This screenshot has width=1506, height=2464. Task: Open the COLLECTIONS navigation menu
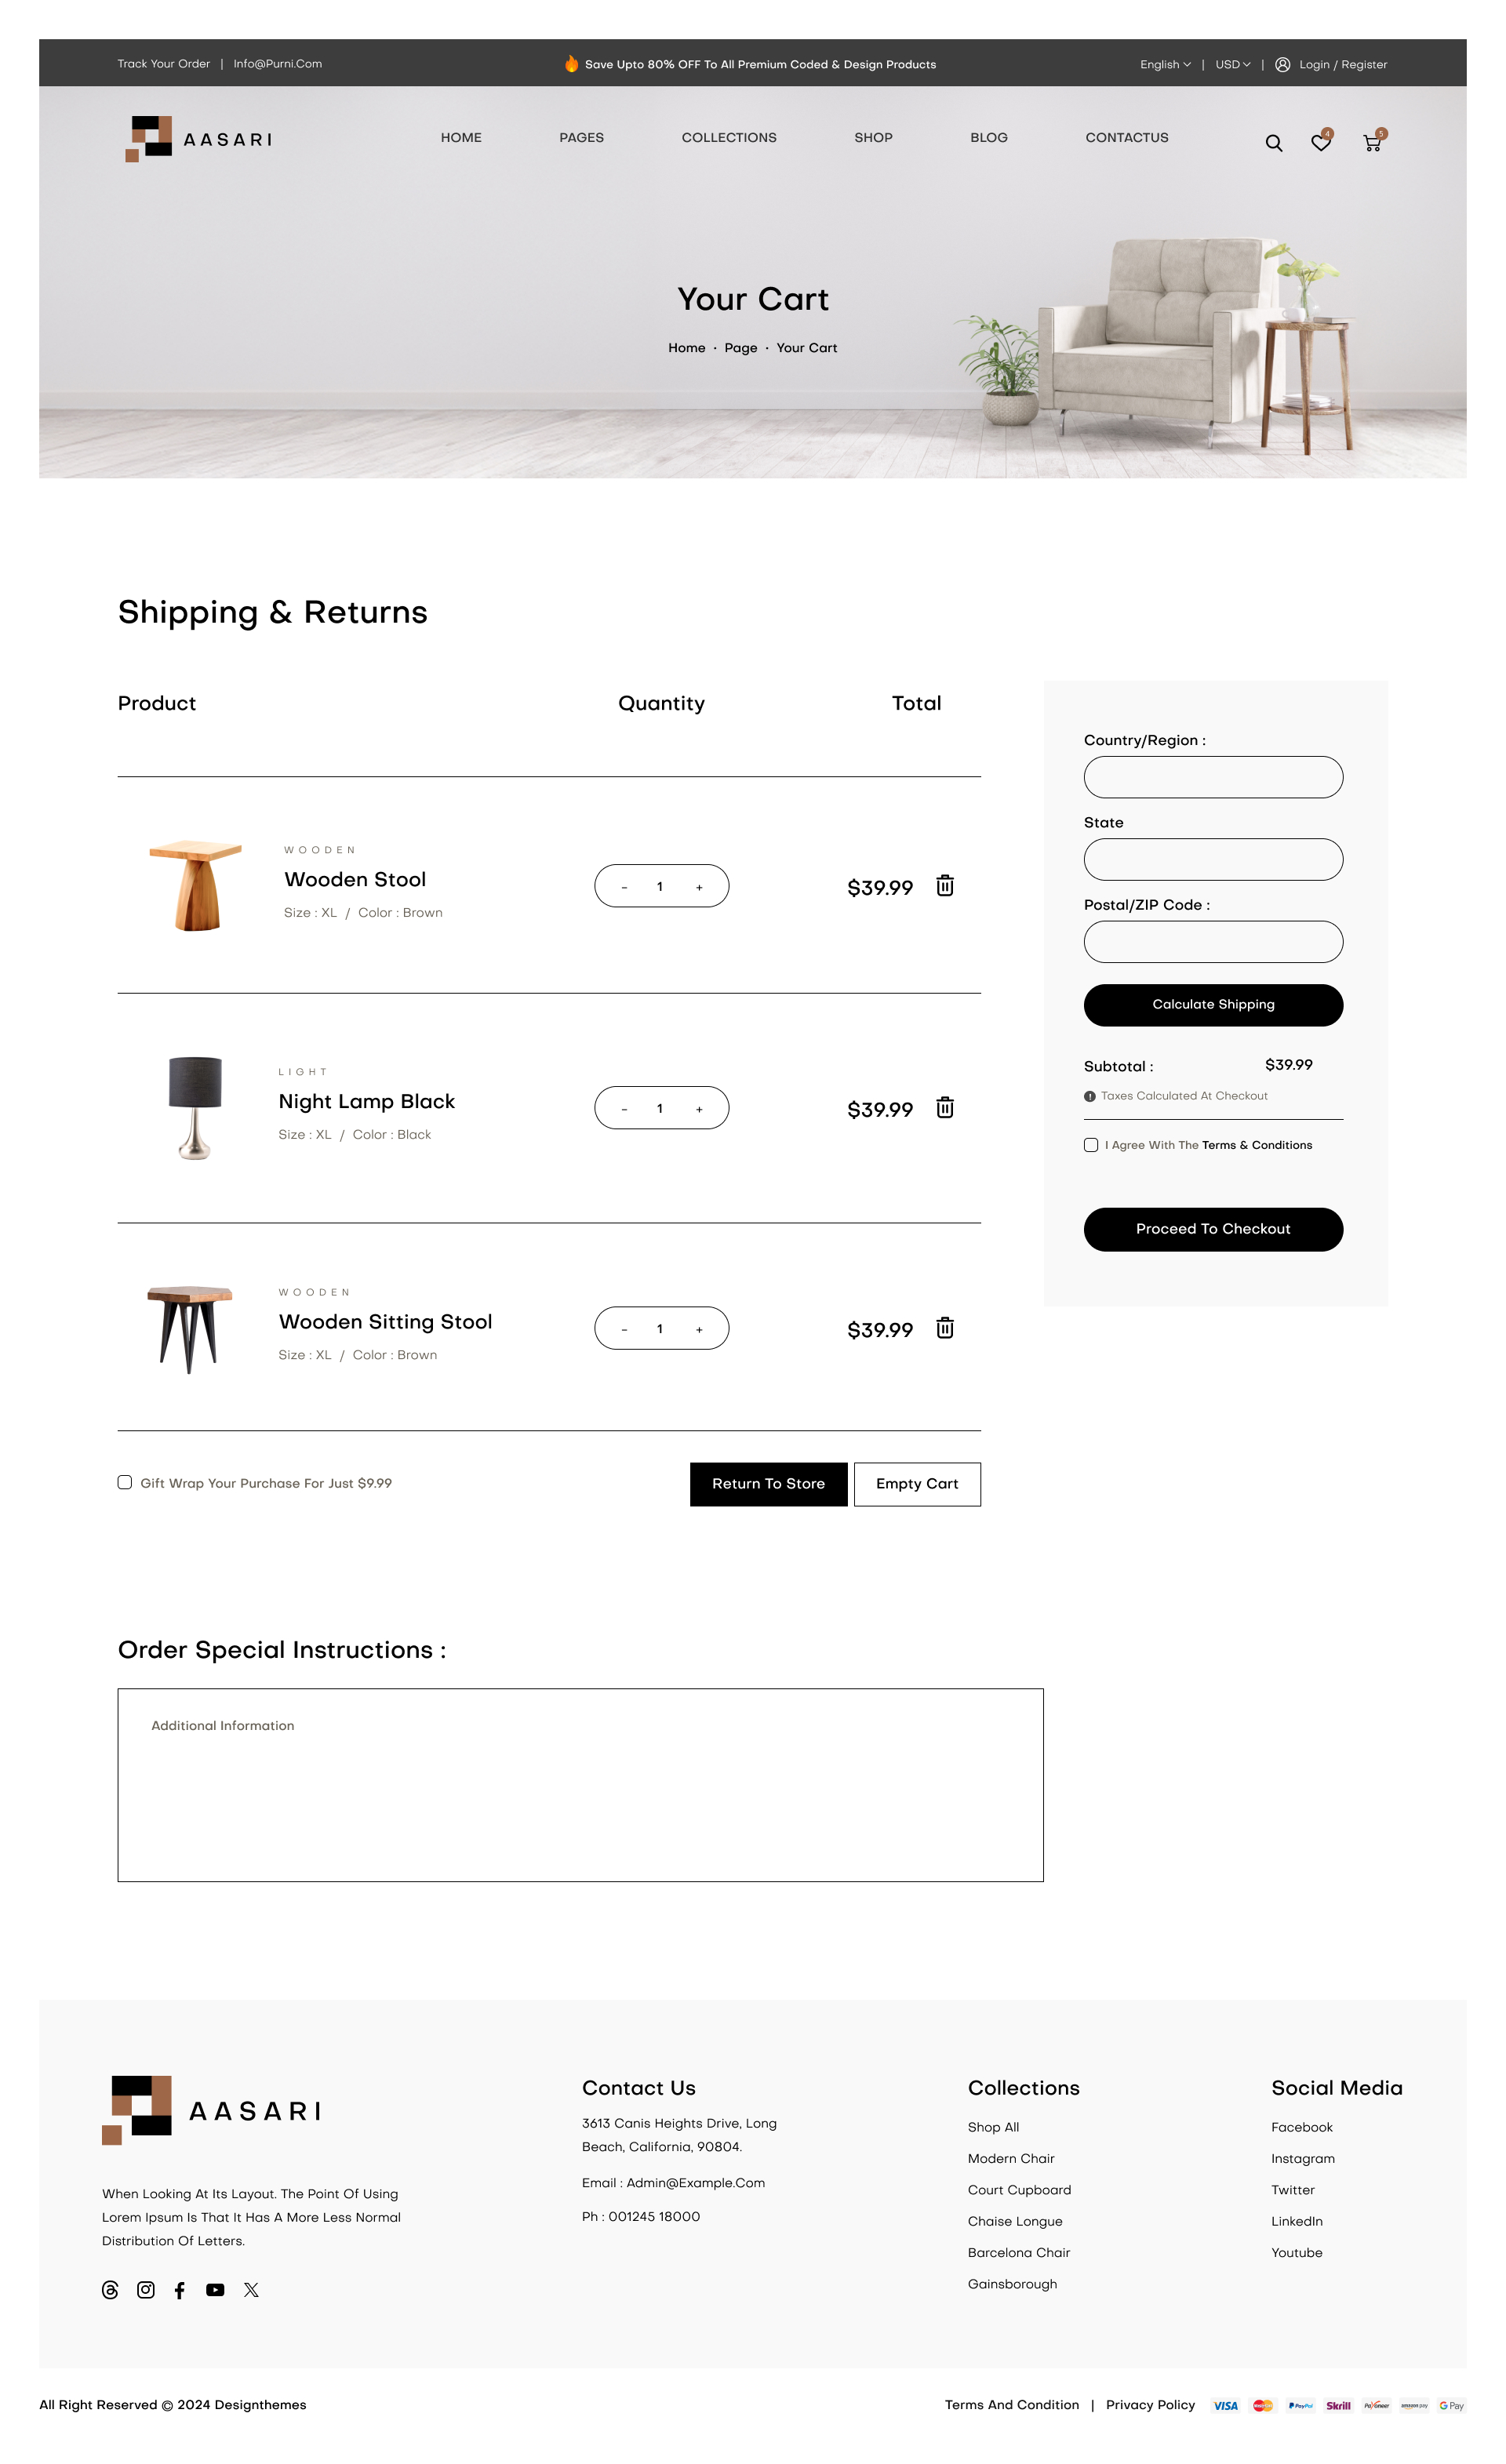tap(729, 138)
